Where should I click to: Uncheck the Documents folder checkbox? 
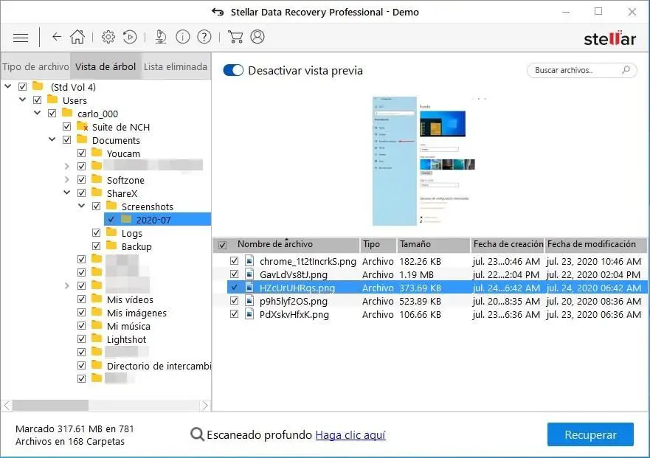coord(66,139)
